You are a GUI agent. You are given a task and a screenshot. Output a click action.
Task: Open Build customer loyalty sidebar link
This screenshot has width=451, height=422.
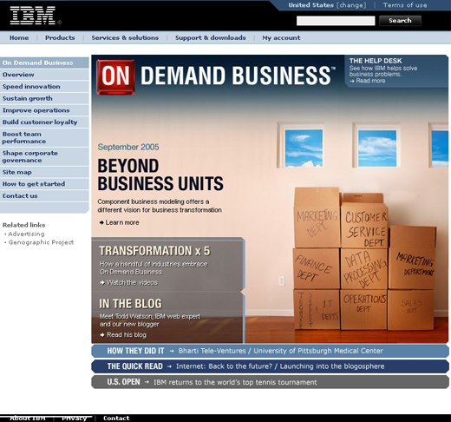point(44,122)
